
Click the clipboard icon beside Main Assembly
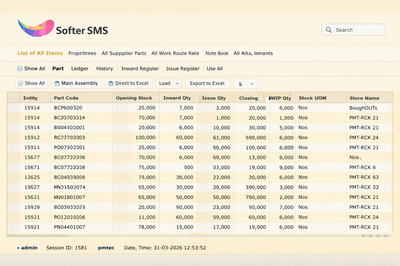(57, 83)
